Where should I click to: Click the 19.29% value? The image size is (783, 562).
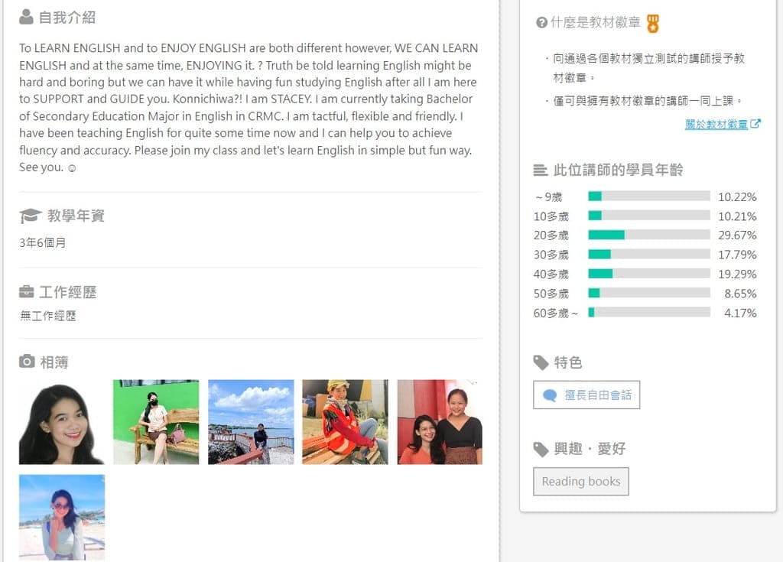pos(737,275)
